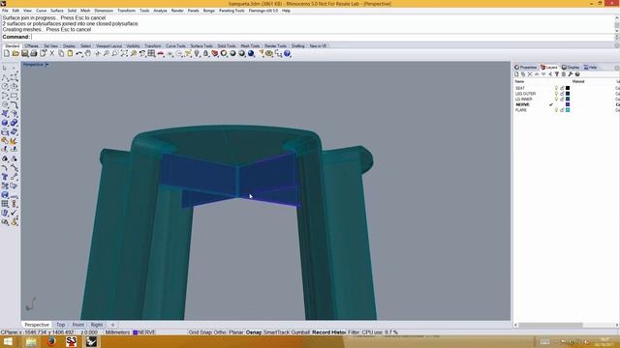Viewport: 620px width, 348px height.
Task: Open the Perspective viewport title dropdown arrow
Action: (47, 65)
